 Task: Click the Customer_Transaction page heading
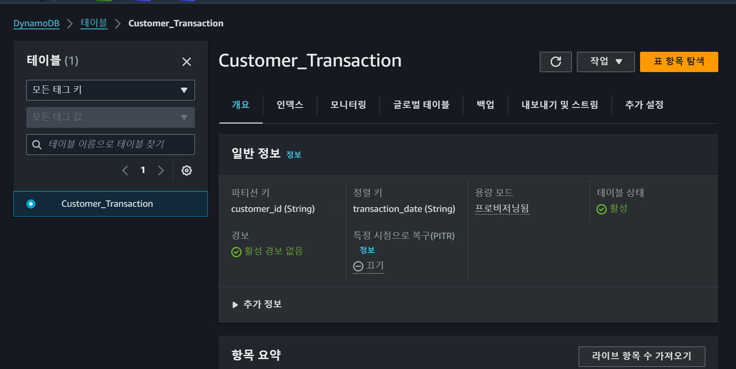(310, 61)
